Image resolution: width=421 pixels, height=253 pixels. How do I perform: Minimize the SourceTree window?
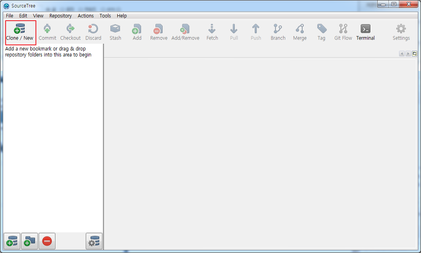point(383,4)
